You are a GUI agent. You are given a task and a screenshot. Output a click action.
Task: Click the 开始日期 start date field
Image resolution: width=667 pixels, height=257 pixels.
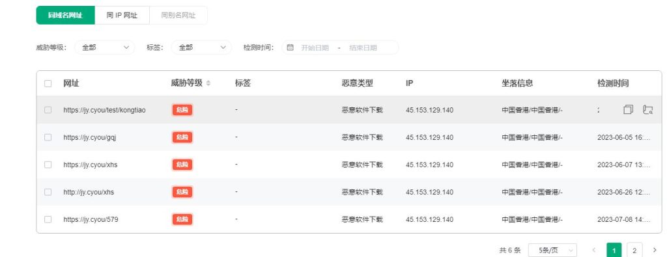pyautogui.click(x=315, y=47)
